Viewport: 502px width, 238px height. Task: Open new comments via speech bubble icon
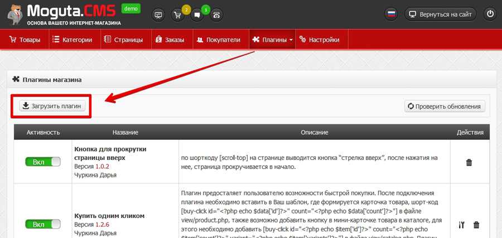pos(197,15)
